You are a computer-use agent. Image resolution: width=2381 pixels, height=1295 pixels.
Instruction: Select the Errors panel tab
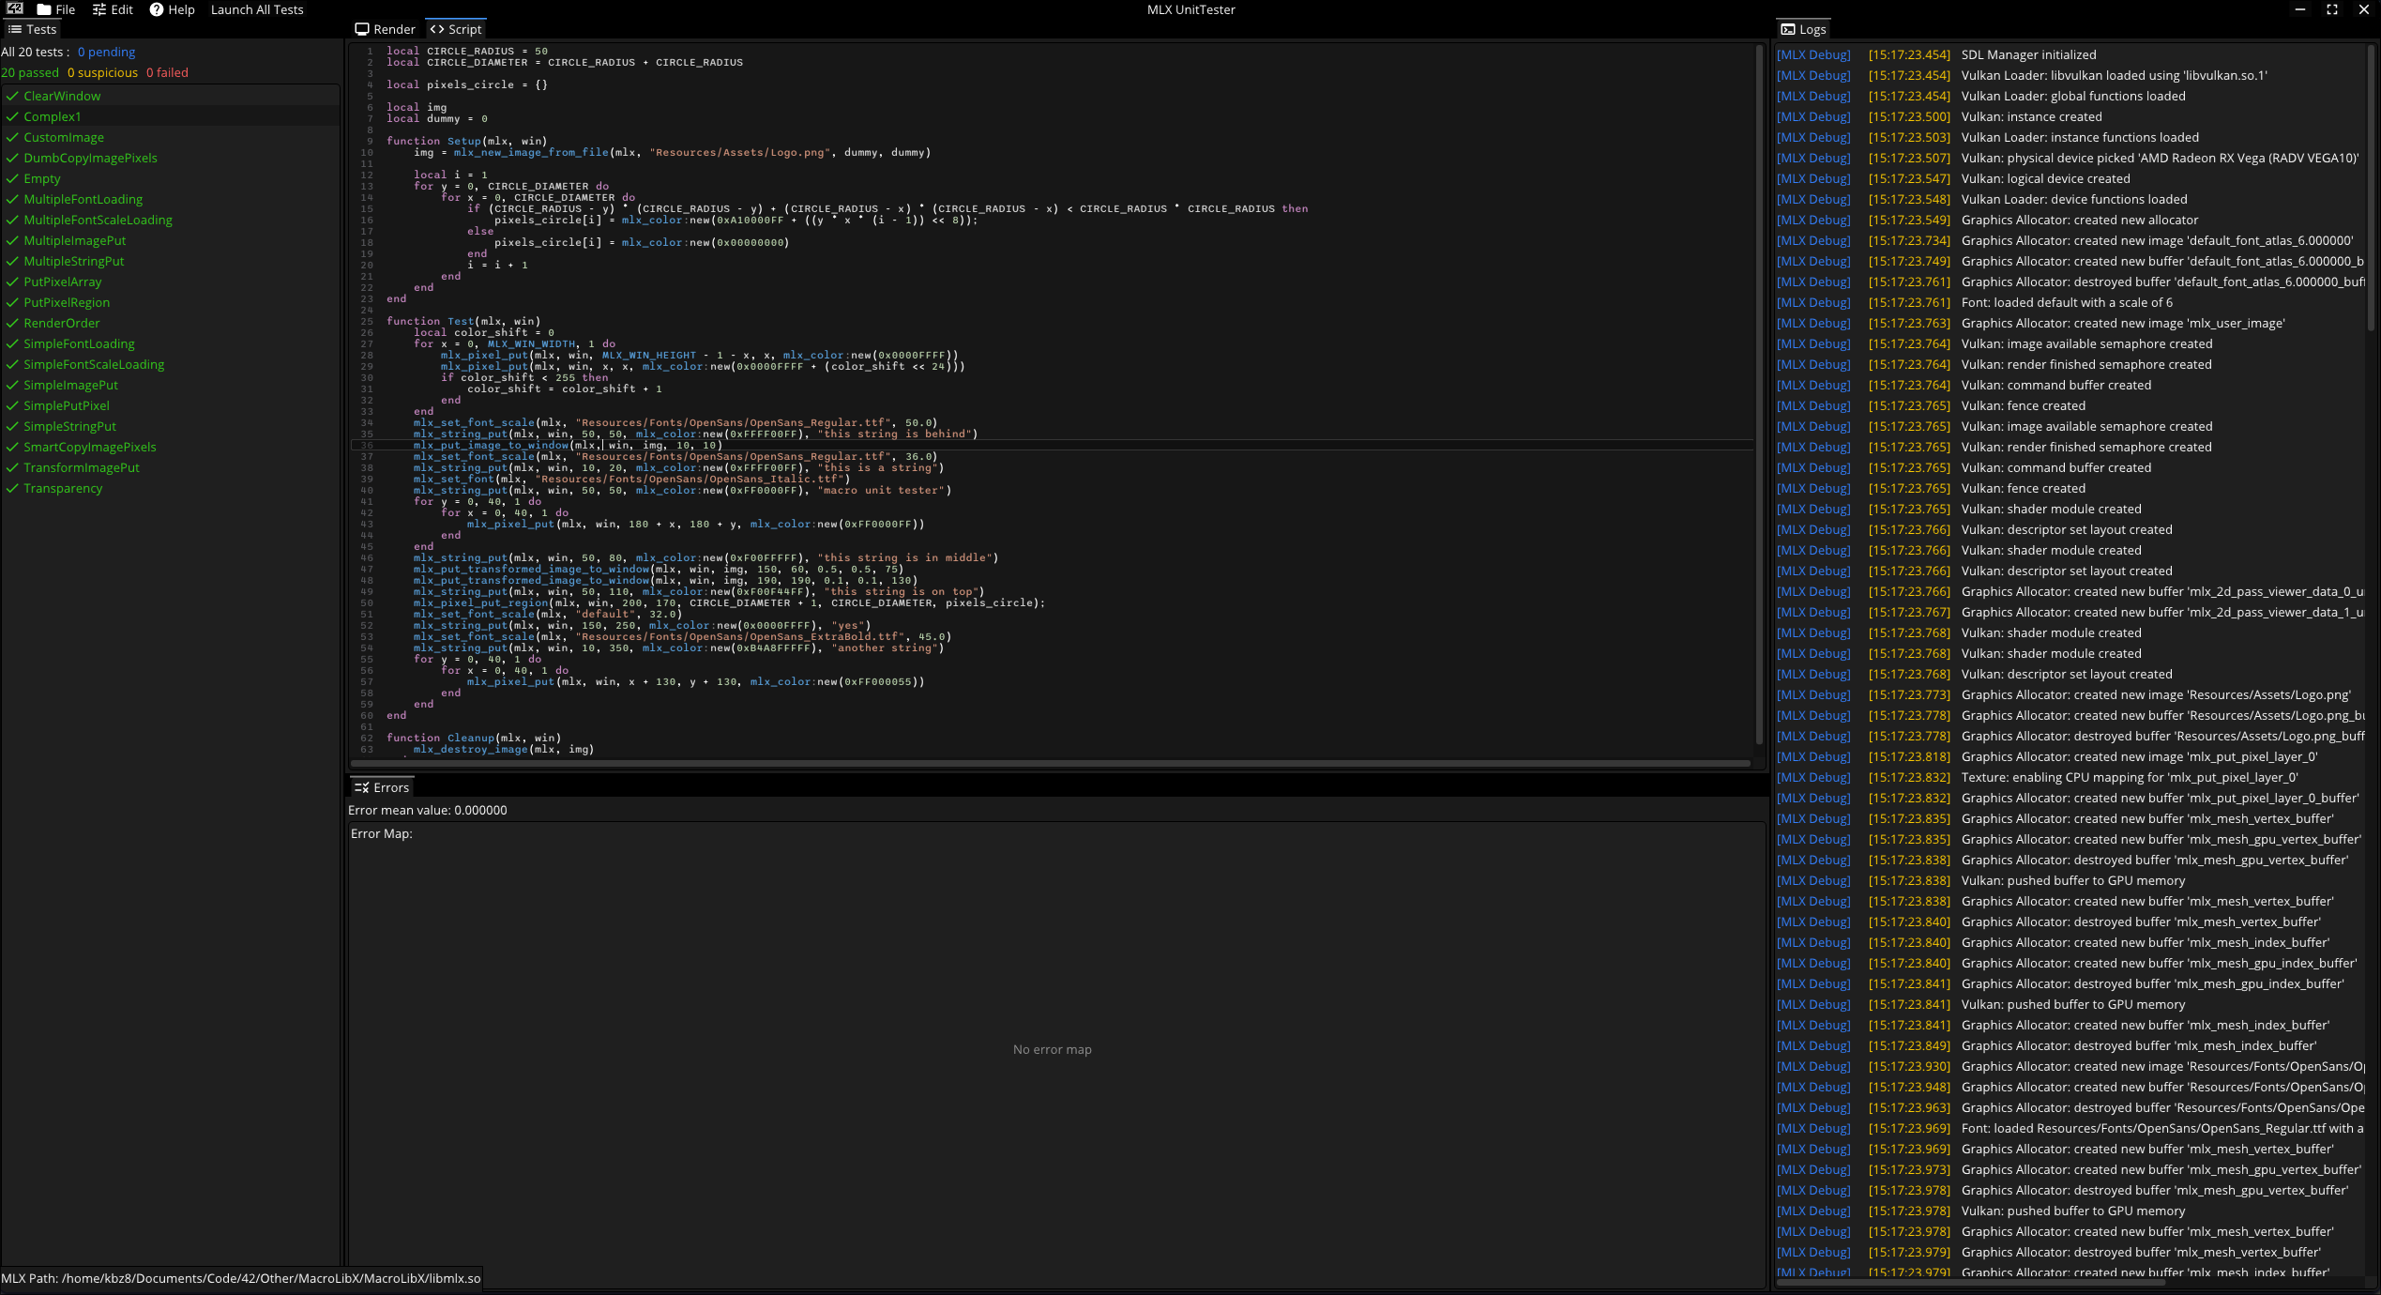click(x=381, y=787)
